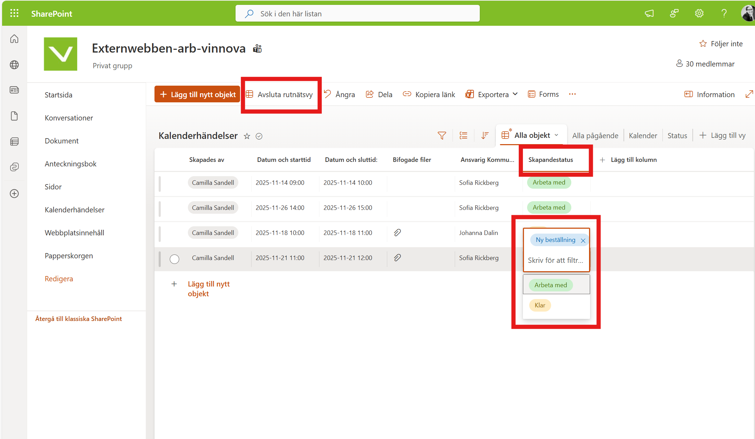Viewport: 755px width, 439px height.
Task: Open attachment paperclip in 2025-11-18 row
Action: pos(397,233)
